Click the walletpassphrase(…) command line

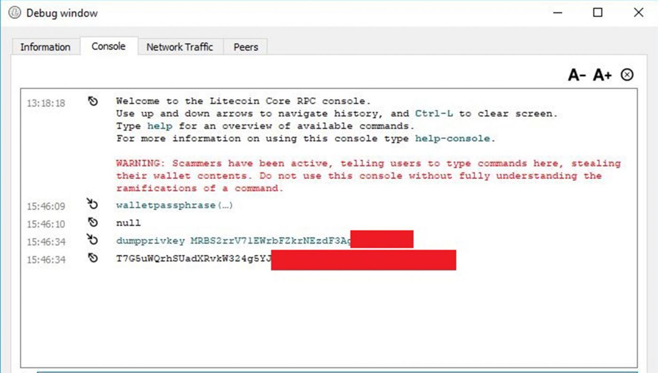pos(174,206)
